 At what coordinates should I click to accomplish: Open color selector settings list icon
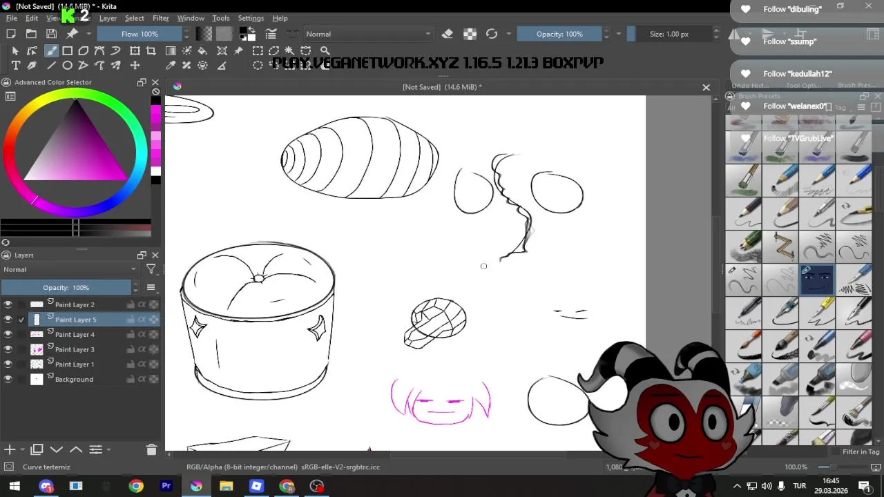coord(10,97)
